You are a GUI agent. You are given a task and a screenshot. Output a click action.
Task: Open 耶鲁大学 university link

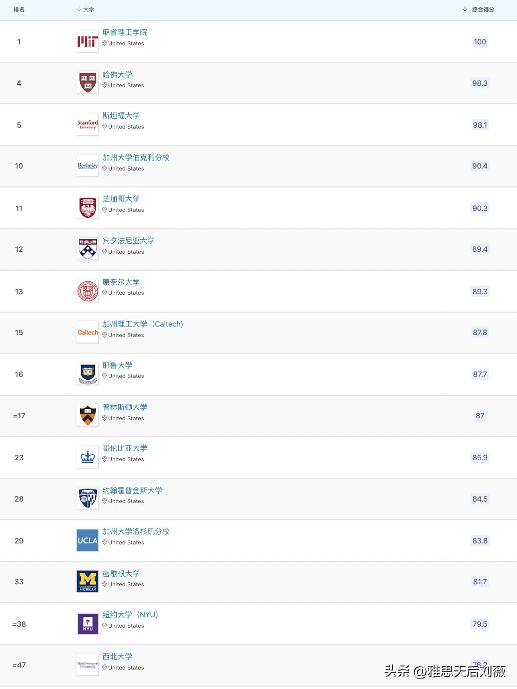click(x=117, y=365)
